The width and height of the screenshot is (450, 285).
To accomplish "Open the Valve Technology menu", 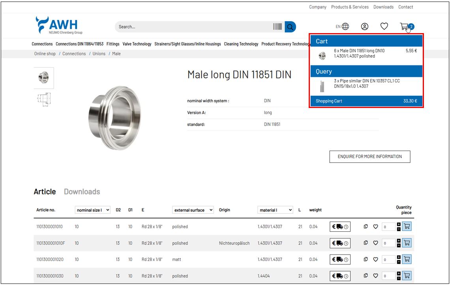I will (x=137, y=44).
